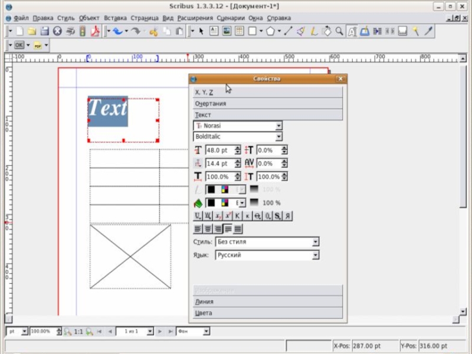Run the preflight verifier traffic-light icon
Screen dimensions: 472x354
pyautogui.click(x=83, y=31)
